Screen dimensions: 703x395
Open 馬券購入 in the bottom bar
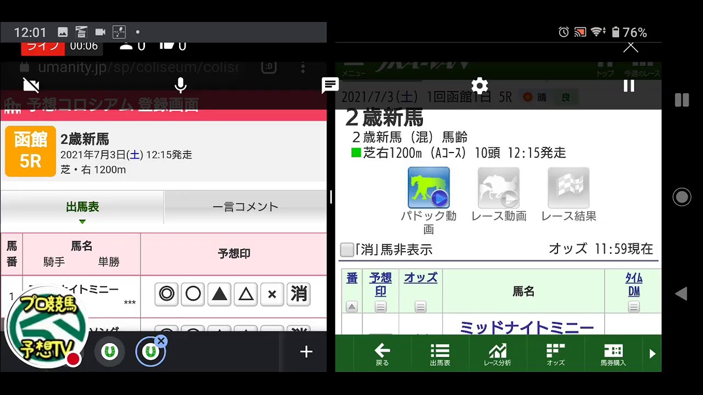613,354
